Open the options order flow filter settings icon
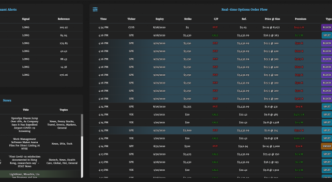This screenshot has width=332, height=182. [95, 9]
